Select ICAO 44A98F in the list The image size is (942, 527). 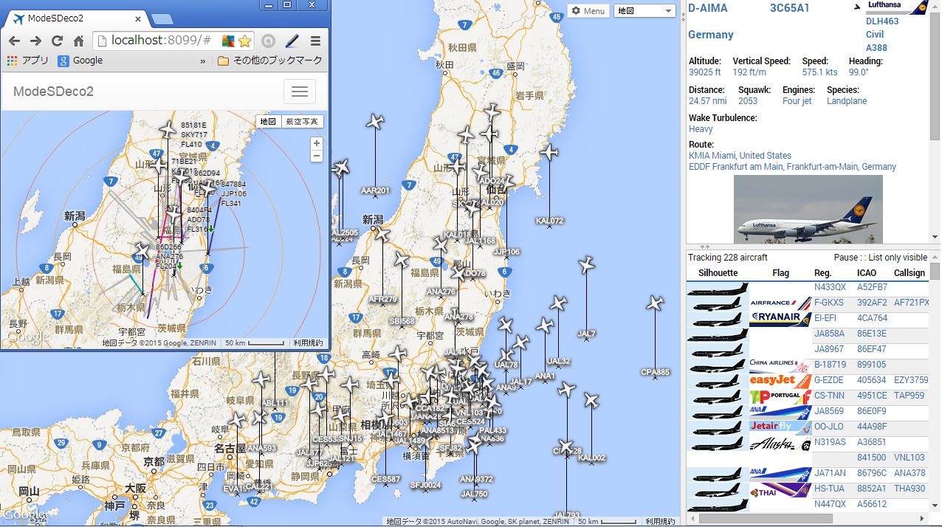(872, 427)
